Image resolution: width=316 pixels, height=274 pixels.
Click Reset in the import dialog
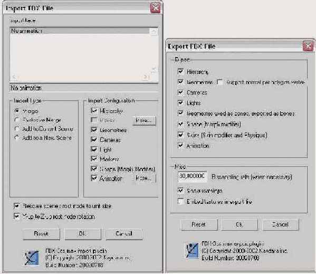pos(41,234)
